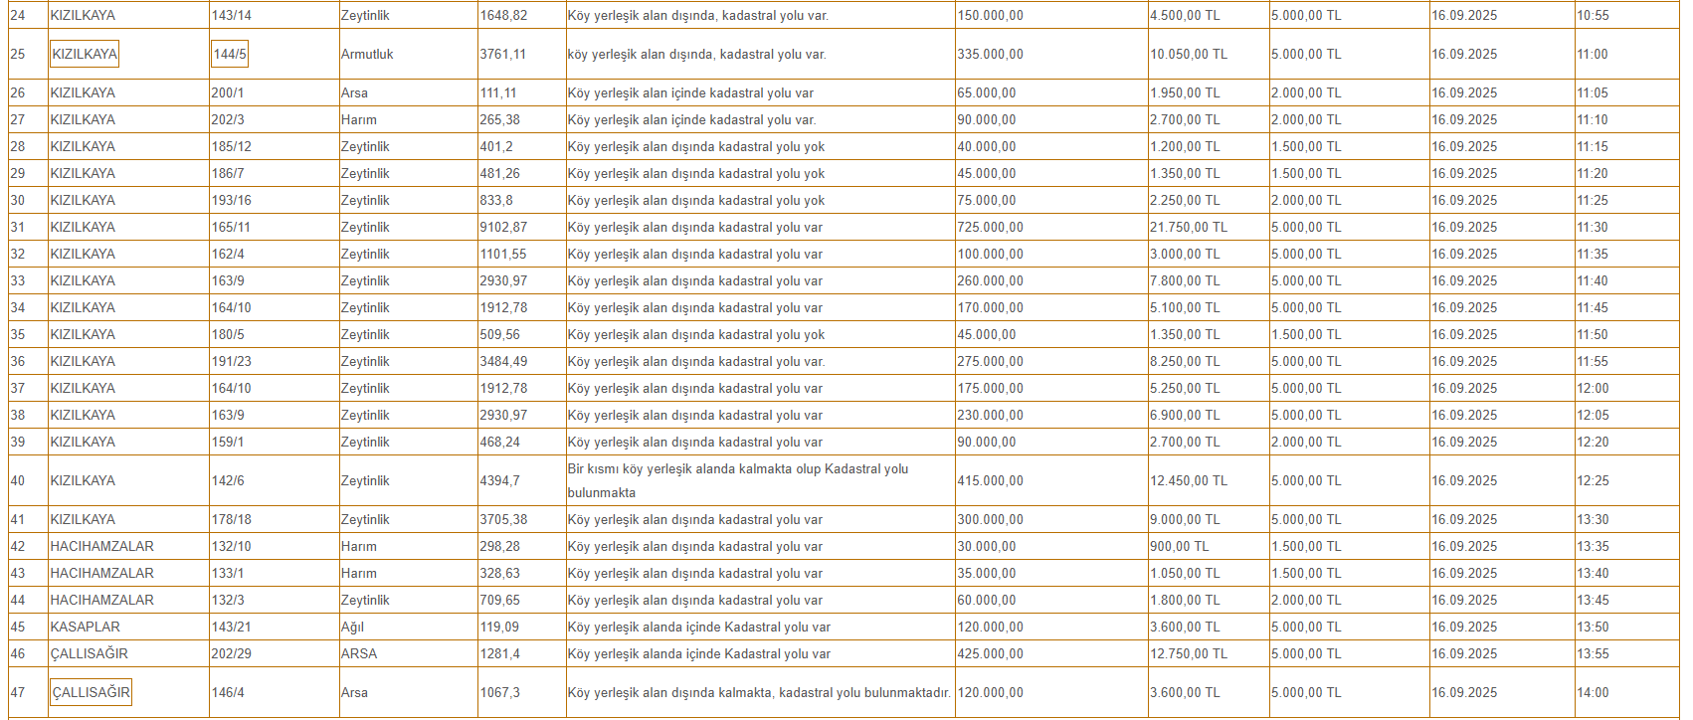Viewport: 1693px width, 720px height.
Task: Click parcel 159/1
Action: click(228, 442)
